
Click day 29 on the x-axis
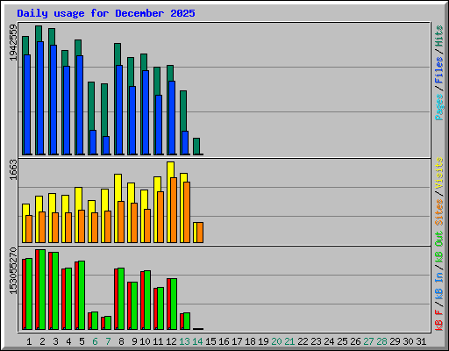[395, 341]
